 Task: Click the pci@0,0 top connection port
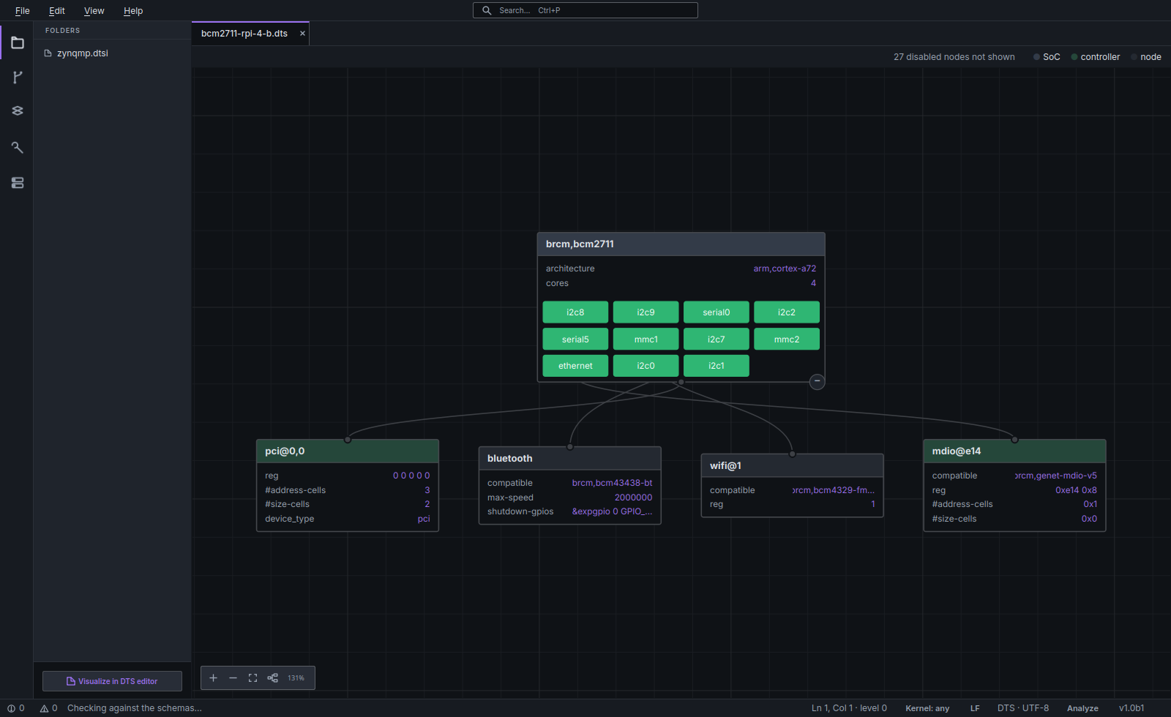[x=348, y=440]
